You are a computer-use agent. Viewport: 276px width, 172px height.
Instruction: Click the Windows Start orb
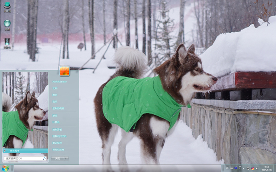click(5, 168)
